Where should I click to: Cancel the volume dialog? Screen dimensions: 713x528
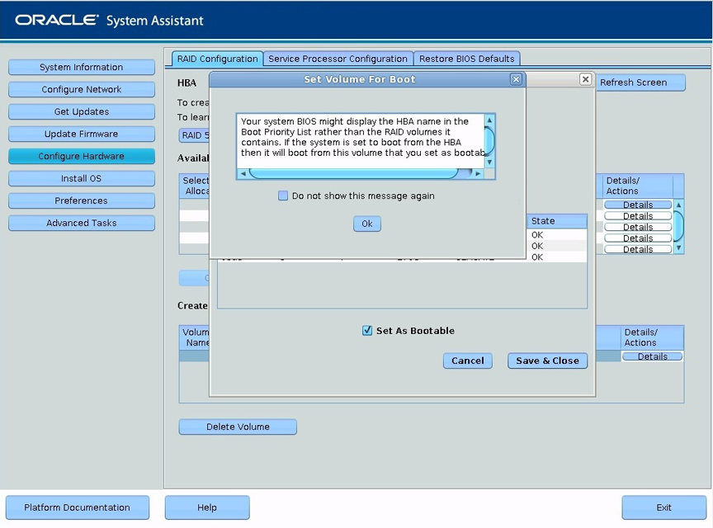467,361
